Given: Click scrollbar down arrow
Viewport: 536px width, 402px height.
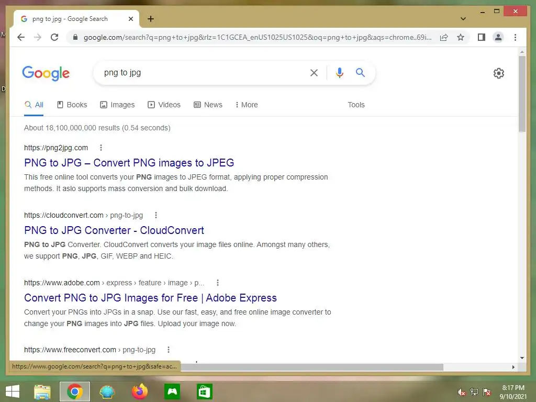Looking at the screenshot, I should 522,358.
